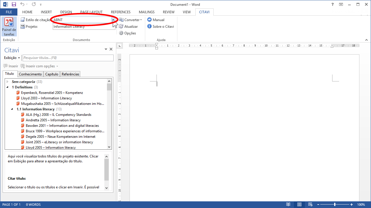The image size is (371, 208).
Task: Open Word Help question mark icon
Action: [x=332, y=4]
